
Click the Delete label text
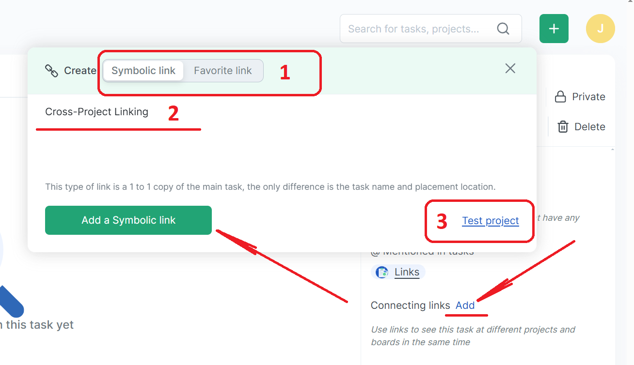[x=589, y=127]
